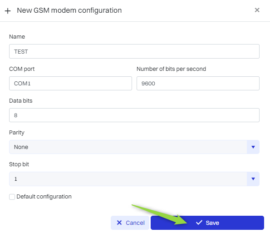Click the Number of bits per second label
270x233 pixels.
tap(171, 69)
